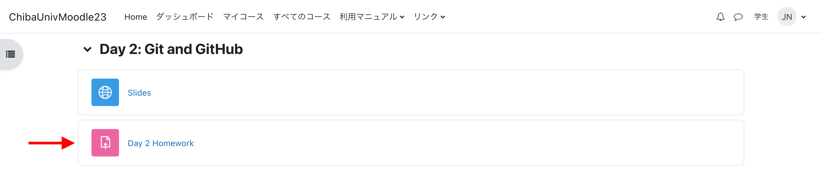Click the 学生 role label
This screenshot has width=822, height=174.
[761, 17]
